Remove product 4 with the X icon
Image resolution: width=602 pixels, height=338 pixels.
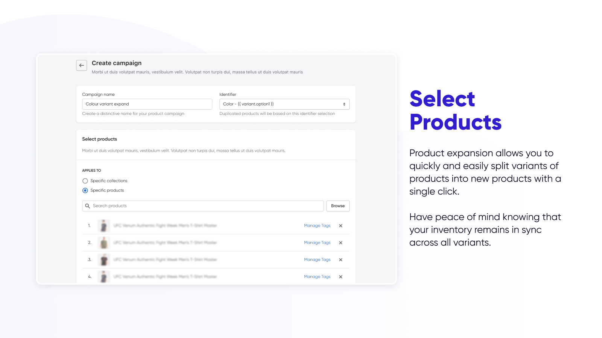341,277
